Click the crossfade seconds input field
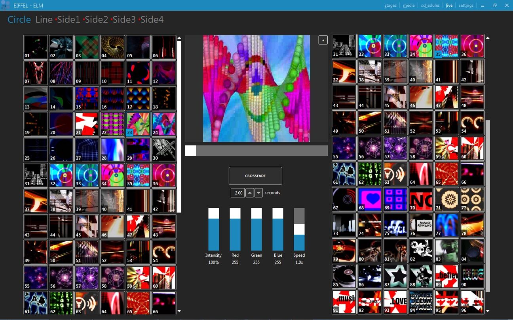This screenshot has height=320, width=513. pos(237,193)
